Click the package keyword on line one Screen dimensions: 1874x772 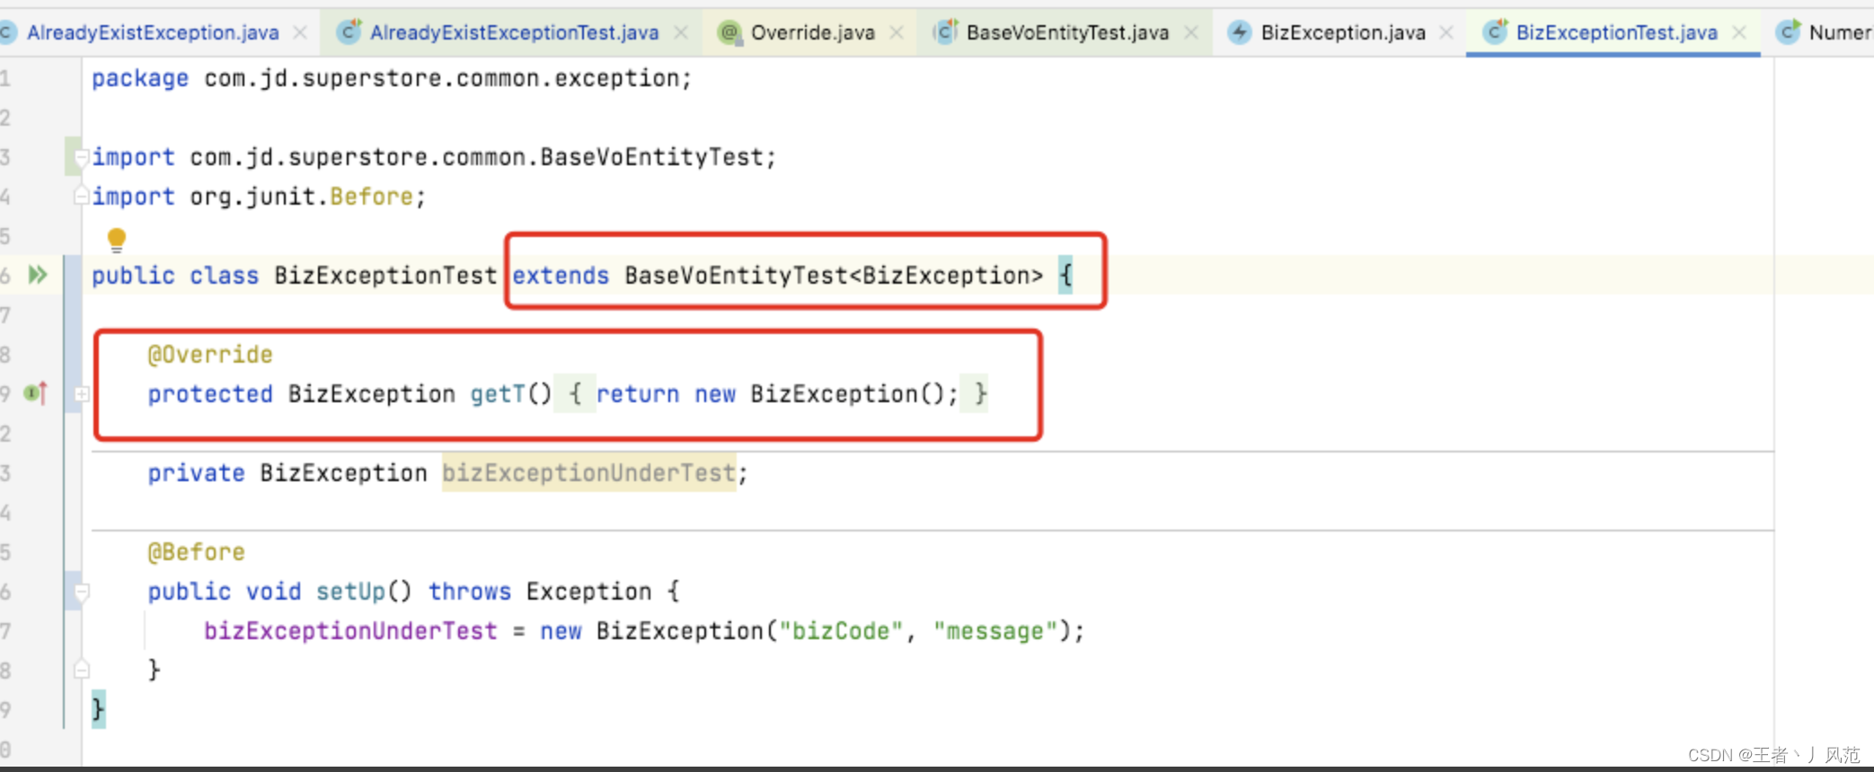[x=140, y=79]
